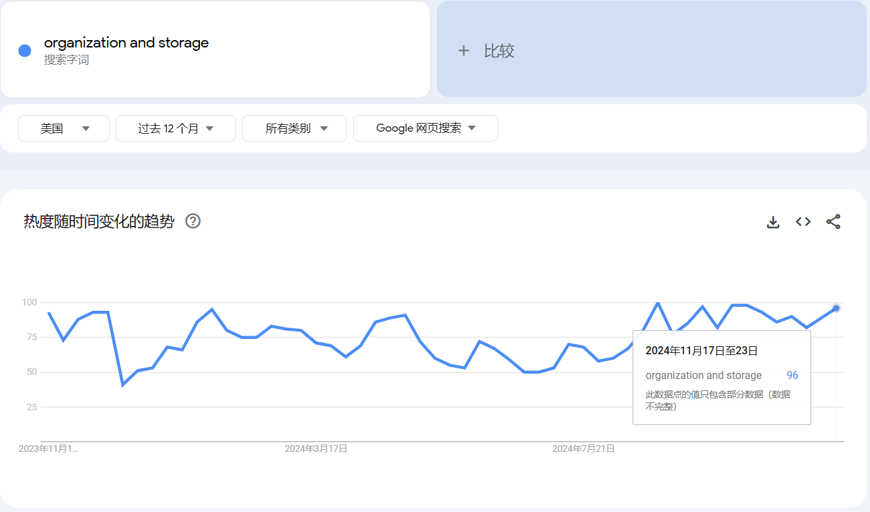Expand the 所有类别 category filter
The height and width of the screenshot is (512, 870).
[294, 128]
